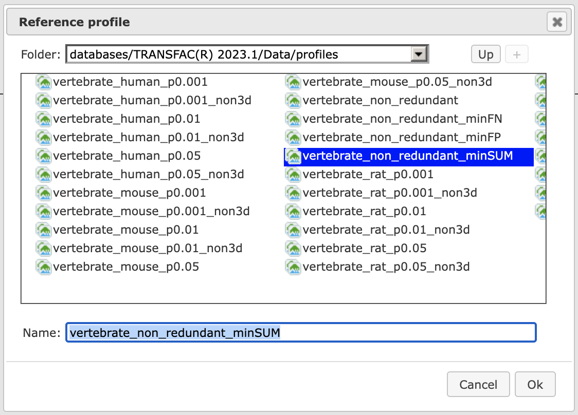The width and height of the screenshot is (578, 415).
Task: Click the icon beside vertebrate_rat_p0.05_non3d
Action: point(294,267)
